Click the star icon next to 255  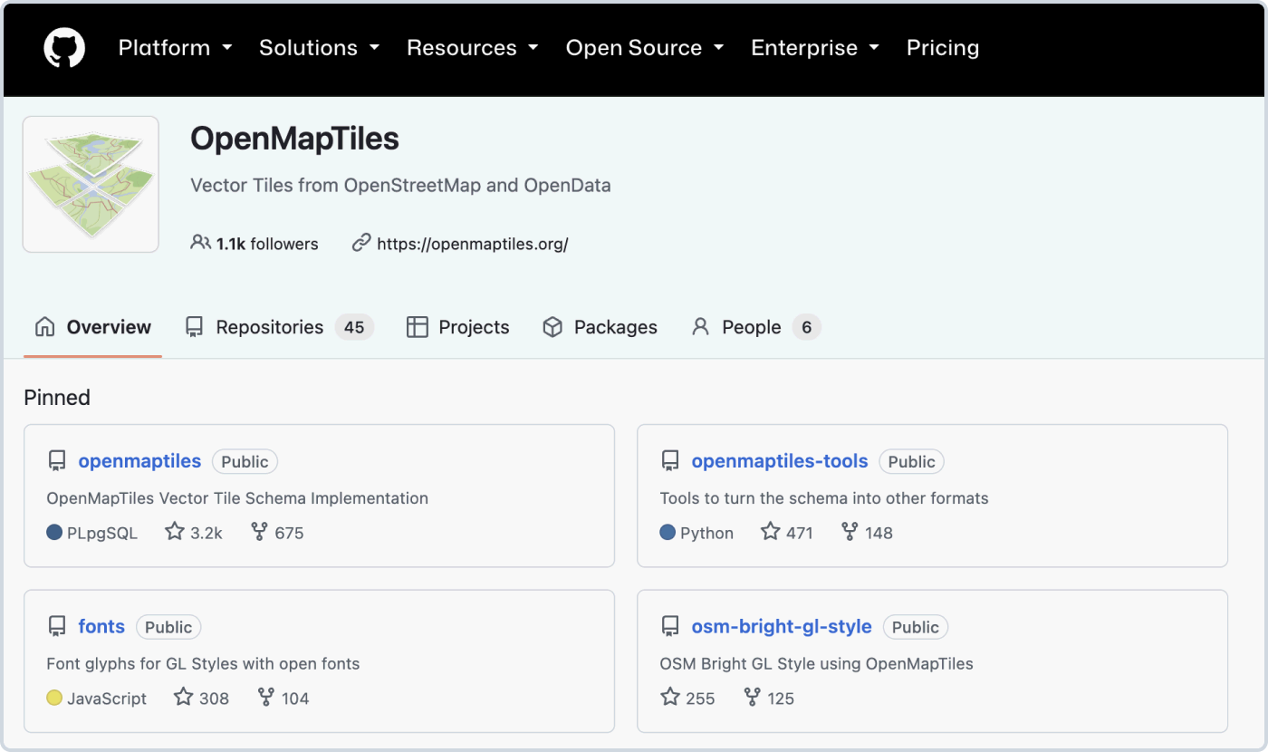[670, 698]
